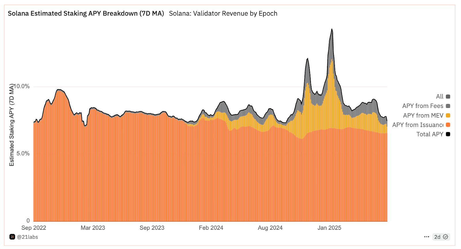Click the 0 y-axis label
461x249 pixels.
pyautogui.click(x=28, y=221)
